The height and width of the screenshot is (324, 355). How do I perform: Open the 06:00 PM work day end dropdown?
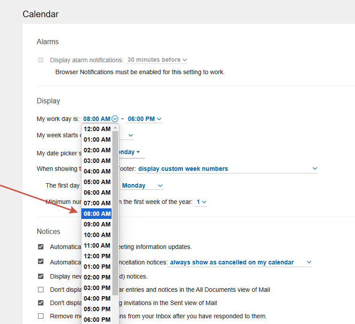[145, 119]
